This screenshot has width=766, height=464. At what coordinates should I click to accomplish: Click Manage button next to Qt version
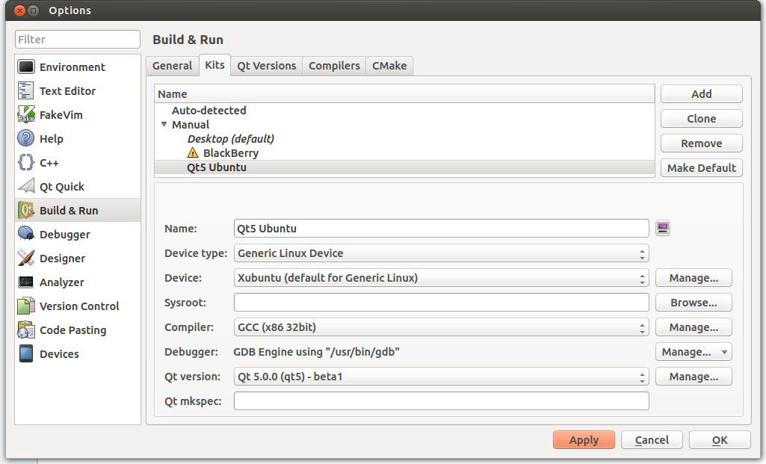(x=694, y=377)
